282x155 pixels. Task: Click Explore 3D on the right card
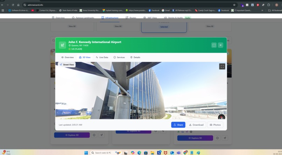click(x=195, y=138)
